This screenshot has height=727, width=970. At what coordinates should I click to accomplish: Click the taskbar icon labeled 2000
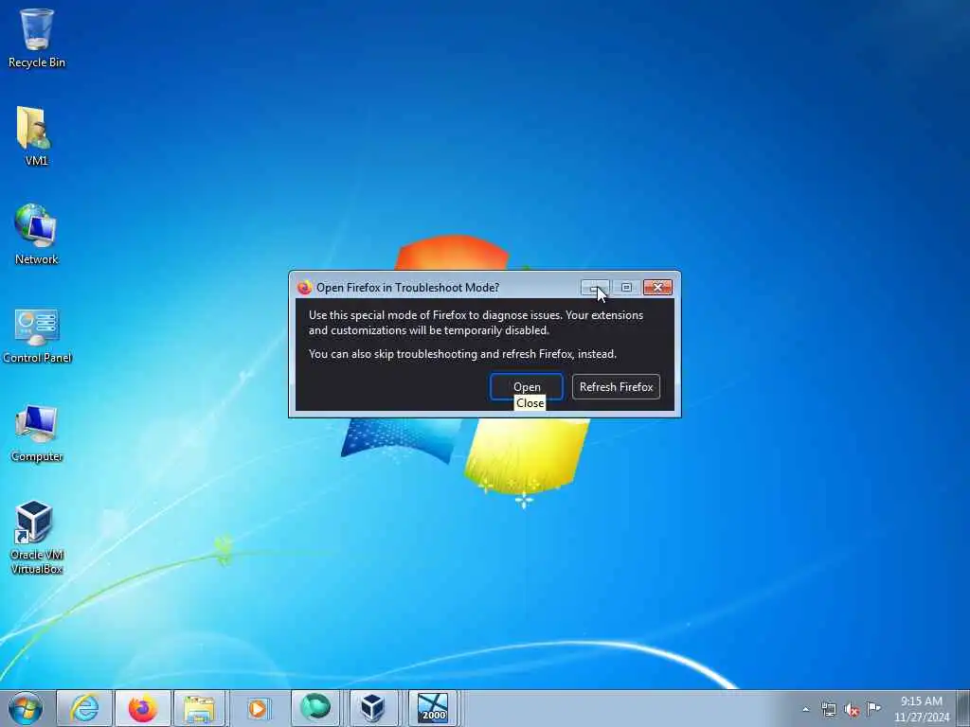432,708
